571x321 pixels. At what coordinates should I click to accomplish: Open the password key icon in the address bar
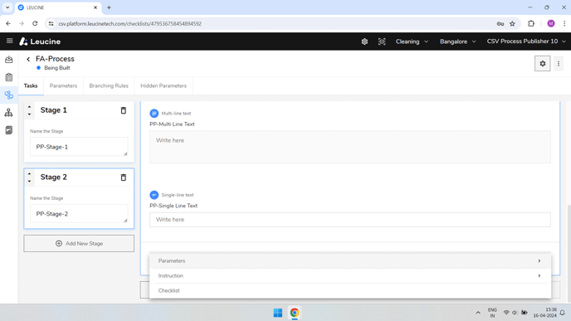coord(500,24)
